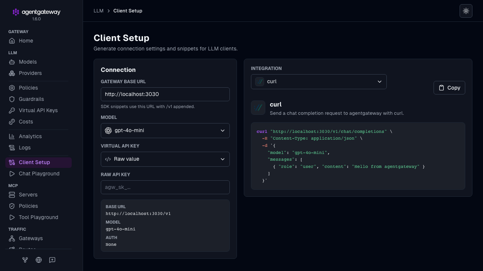
Task: Click the summary MODEL value gpt-4o-mini
Action: [120, 229]
